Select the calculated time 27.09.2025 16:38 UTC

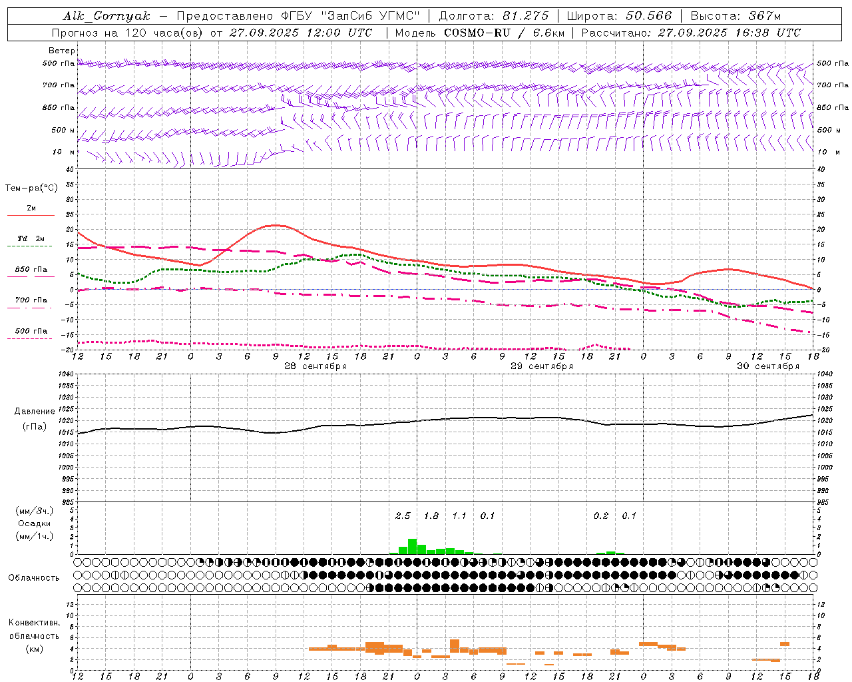click(730, 33)
